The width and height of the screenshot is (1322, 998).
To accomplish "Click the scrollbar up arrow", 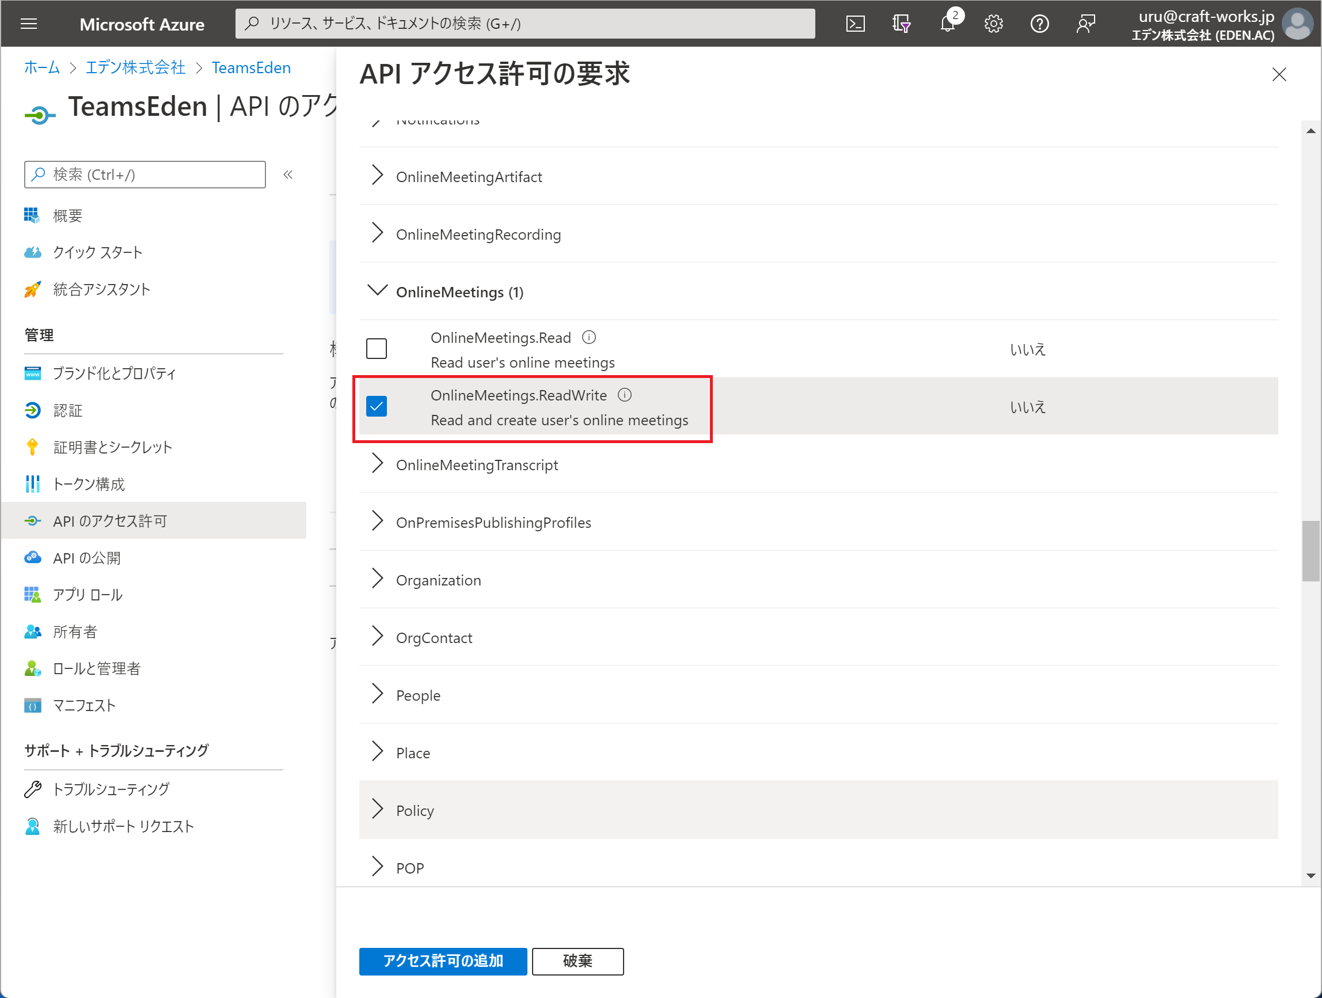I will click(x=1310, y=130).
